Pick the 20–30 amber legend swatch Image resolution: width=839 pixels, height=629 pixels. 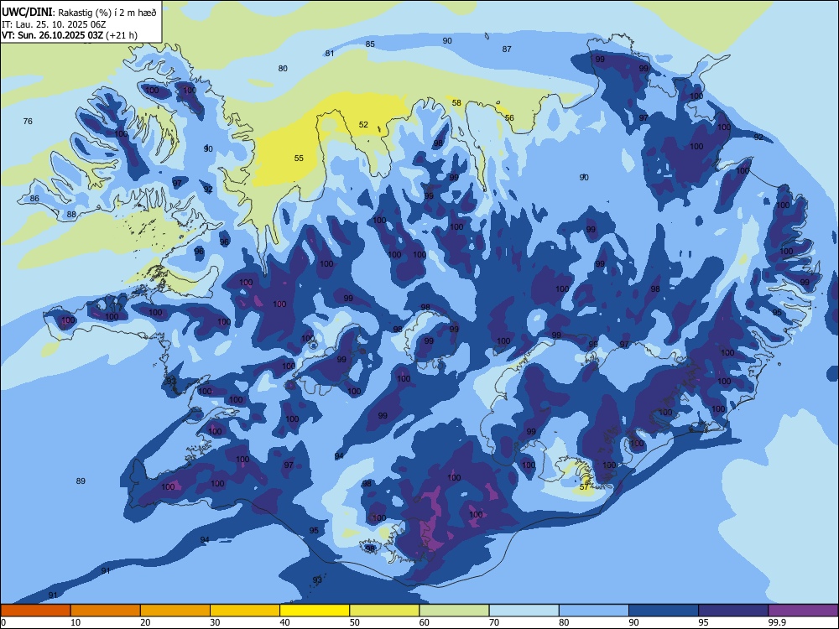click(175, 611)
